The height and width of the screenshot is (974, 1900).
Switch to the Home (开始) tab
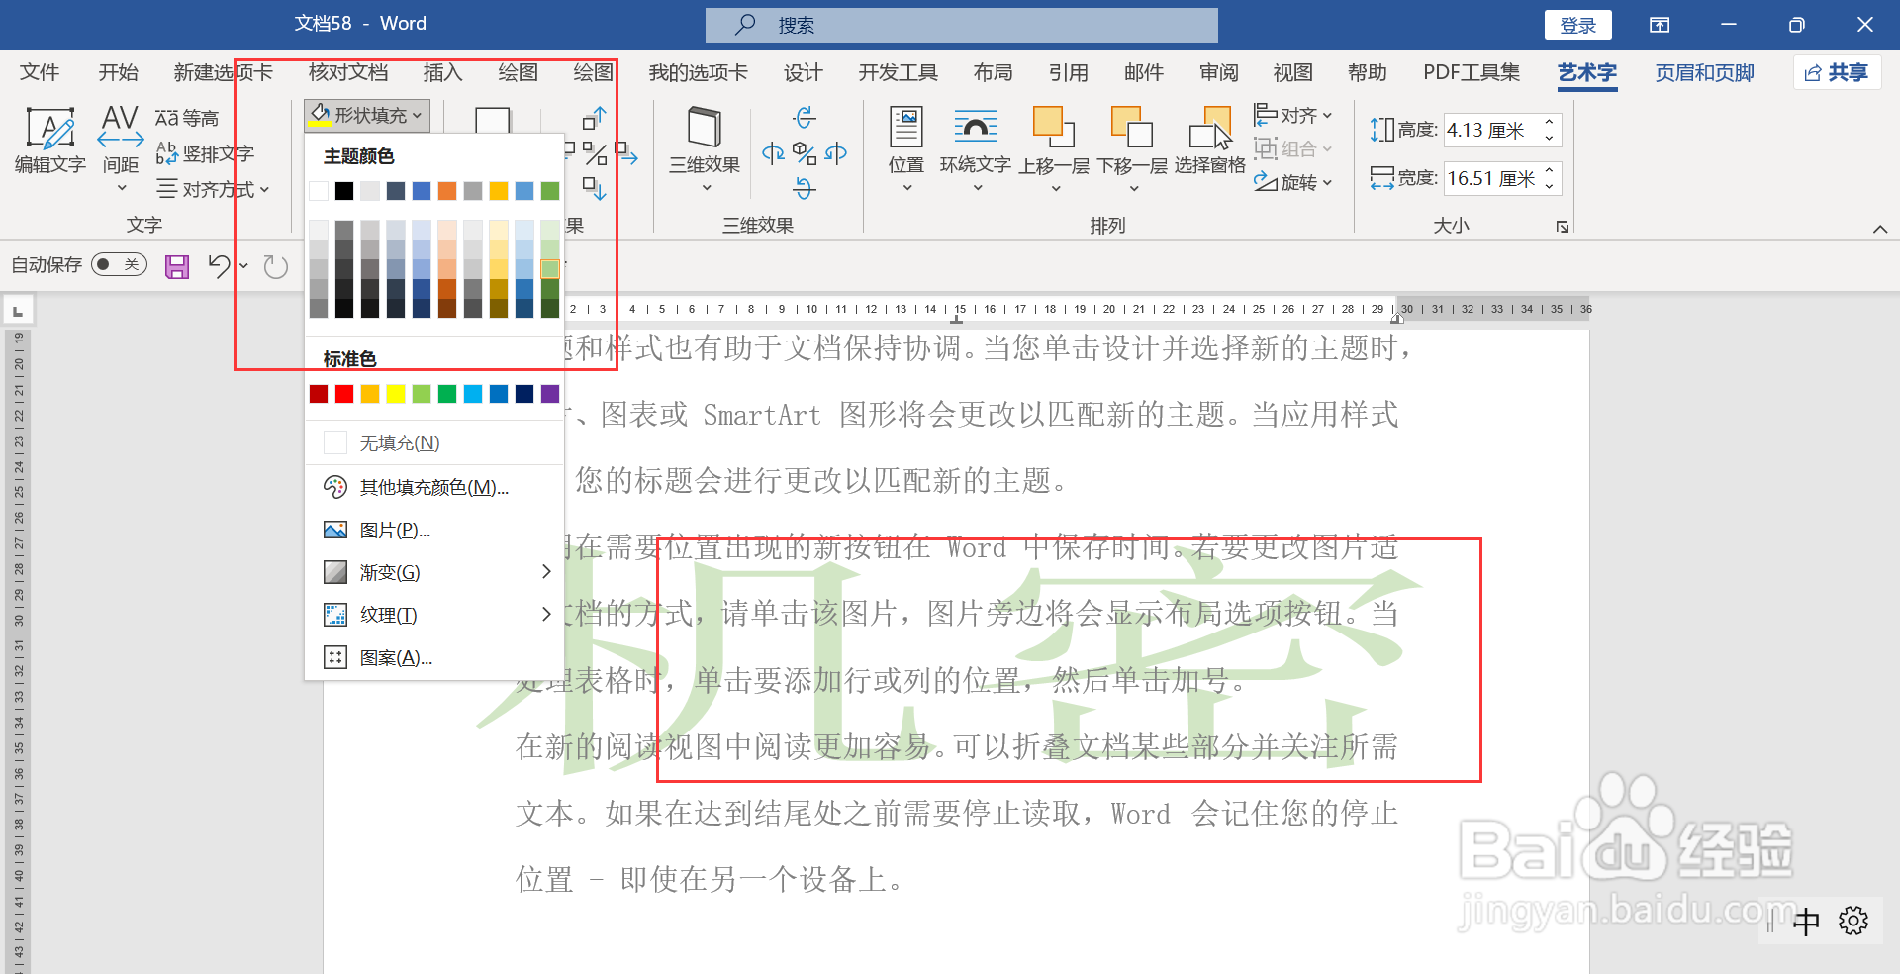coord(118,72)
